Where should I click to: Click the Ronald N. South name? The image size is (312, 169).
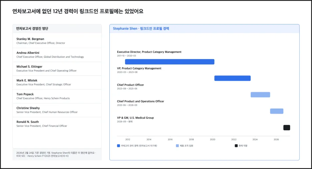[28, 122]
